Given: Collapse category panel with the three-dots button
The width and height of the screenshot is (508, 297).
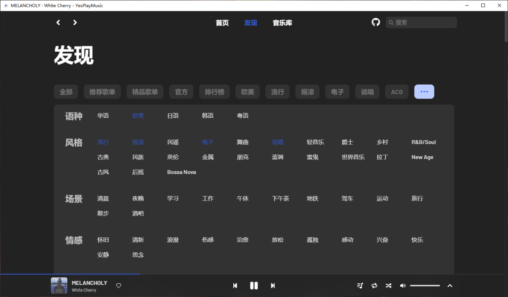Looking at the screenshot, I should pos(424,92).
